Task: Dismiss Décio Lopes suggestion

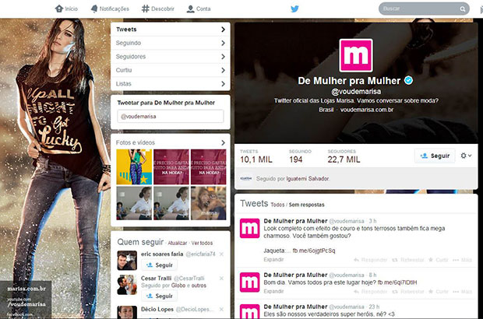Action: (x=221, y=309)
